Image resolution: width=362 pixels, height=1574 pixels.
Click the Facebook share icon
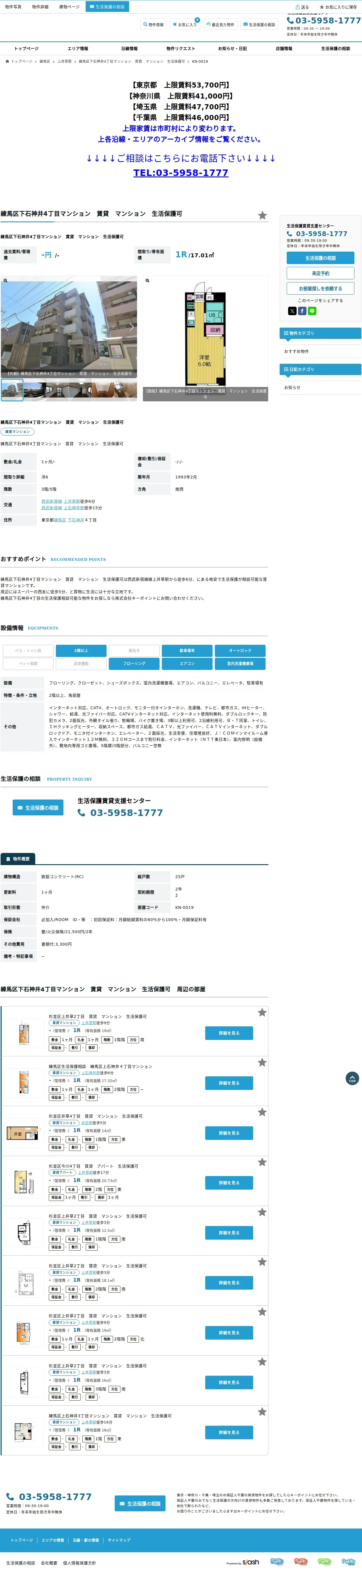point(302,311)
